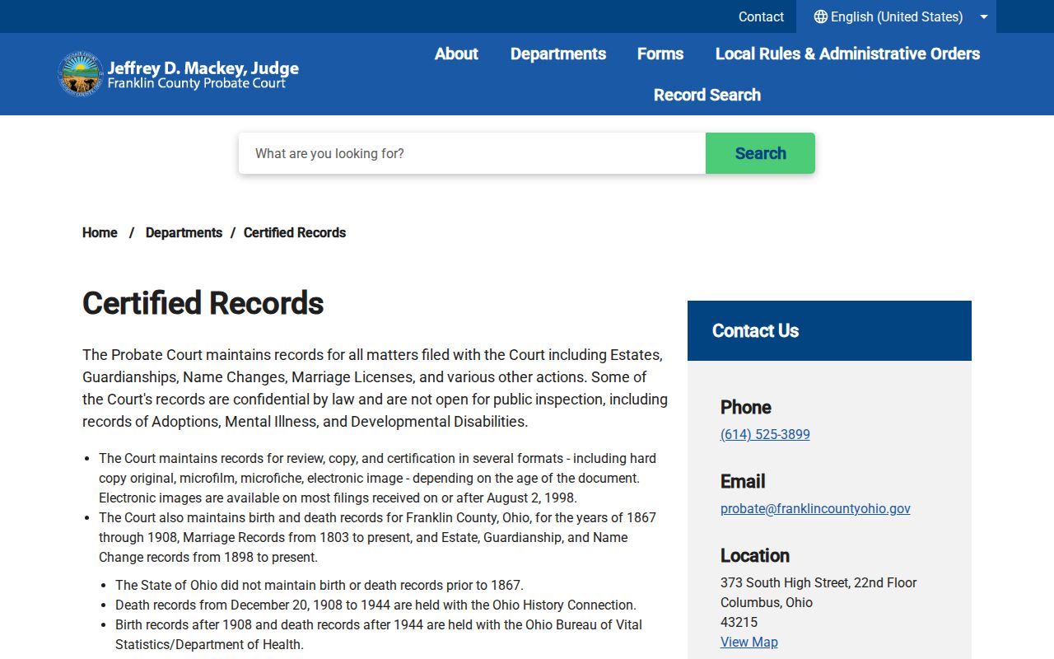Click the ZIP code 43215
The height and width of the screenshot is (659, 1054).
pos(739,622)
